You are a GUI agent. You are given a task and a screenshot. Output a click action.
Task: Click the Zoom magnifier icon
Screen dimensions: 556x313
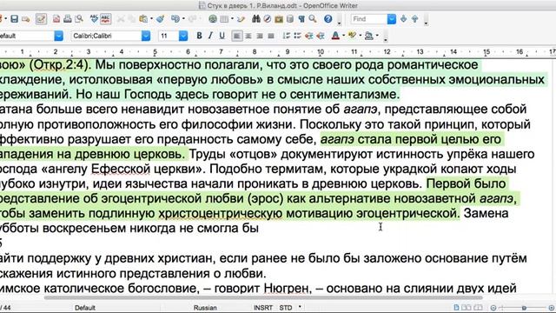pos(313,19)
